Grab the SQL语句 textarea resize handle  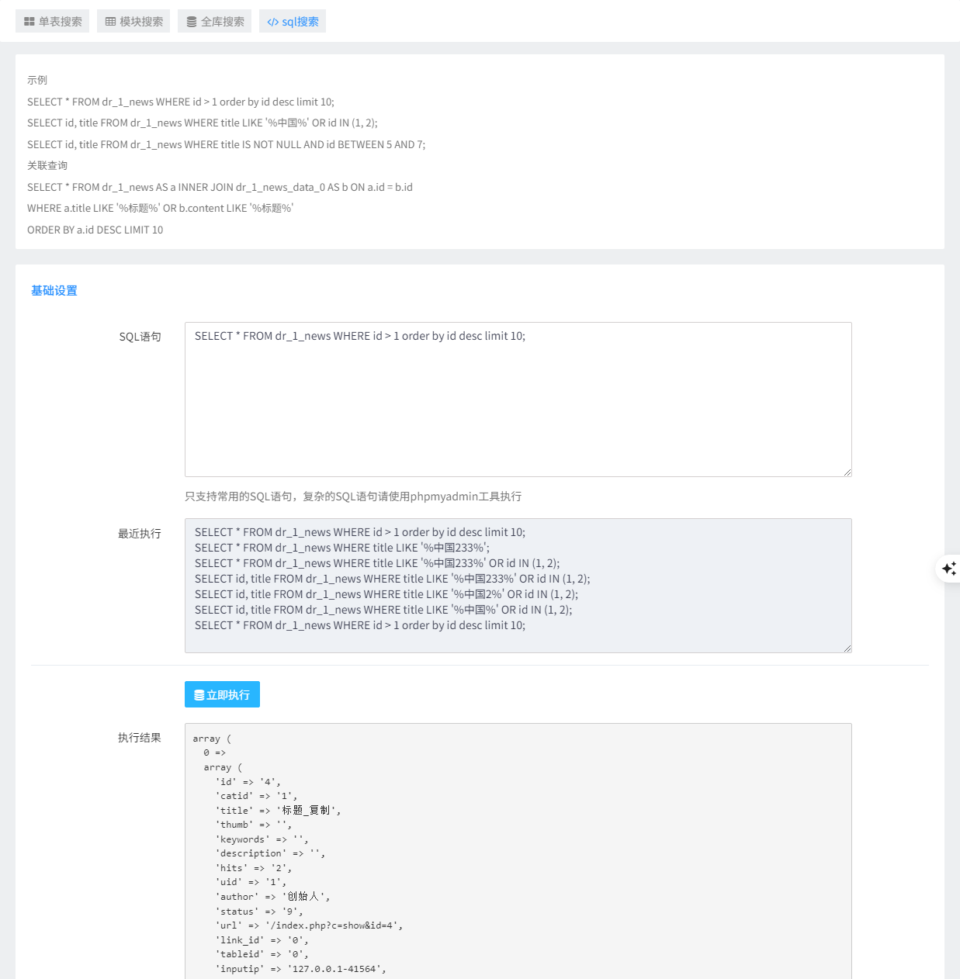[847, 472]
